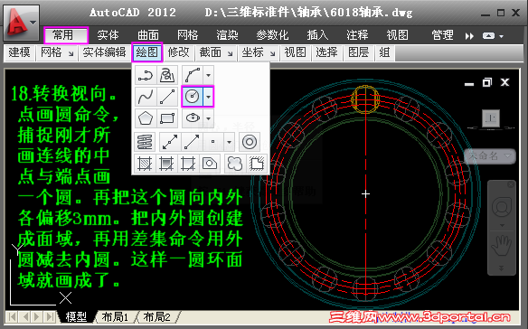Open the SteeringWheels navigation tool
The width and height of the screenshot is (528, 329).
(x=502, y=207)
